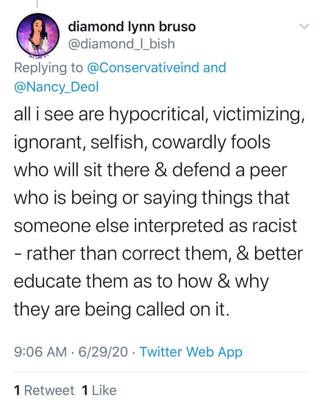
Task: Click the 9:06 AM timestamp
Action: click(x=40, y=351)
